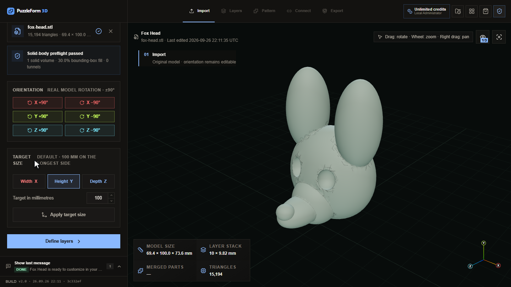The height and width of the screenshot is (287, 511).
Task: Confirm fox-head.stl with the check icon
Action: (x=99, y=31)
